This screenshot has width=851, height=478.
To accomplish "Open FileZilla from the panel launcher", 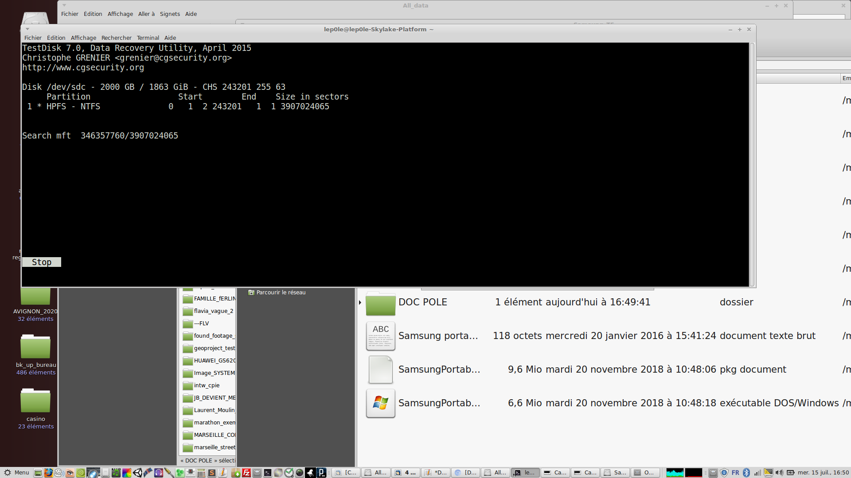I will coord(246,473).
